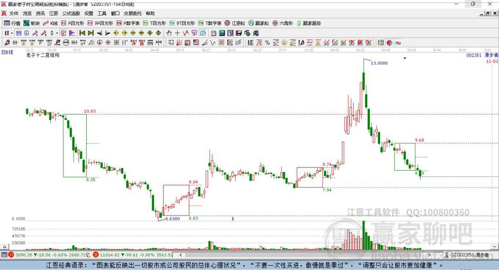The width and height of the screenshot is (499, 270).
Task: Select the P四方形 square tool
Action: pyautogui.click(x=72, y=23)
